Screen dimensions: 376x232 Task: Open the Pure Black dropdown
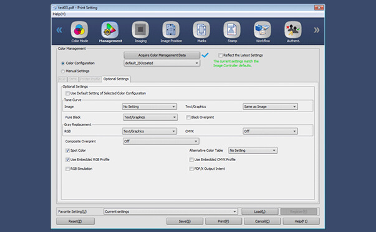[x=150, y=117]
